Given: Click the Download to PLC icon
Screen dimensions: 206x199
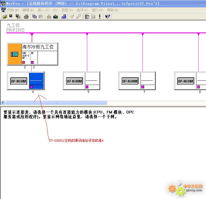Looking at the screenshot, I should [49, 17].
